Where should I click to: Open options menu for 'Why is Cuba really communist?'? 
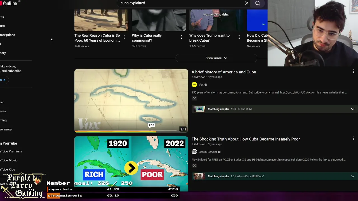182,37
